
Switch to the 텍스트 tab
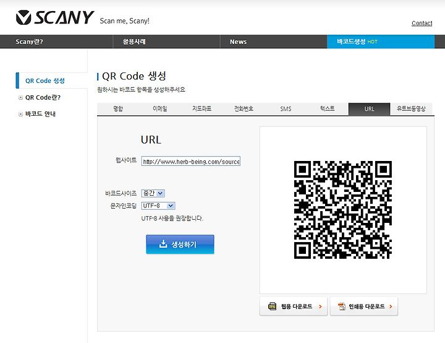pyautogui.click(x=327, y=108)
